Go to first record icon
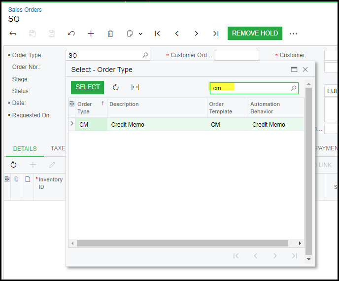The width and height of the screenshot is (339, 281). coord(157,34)
